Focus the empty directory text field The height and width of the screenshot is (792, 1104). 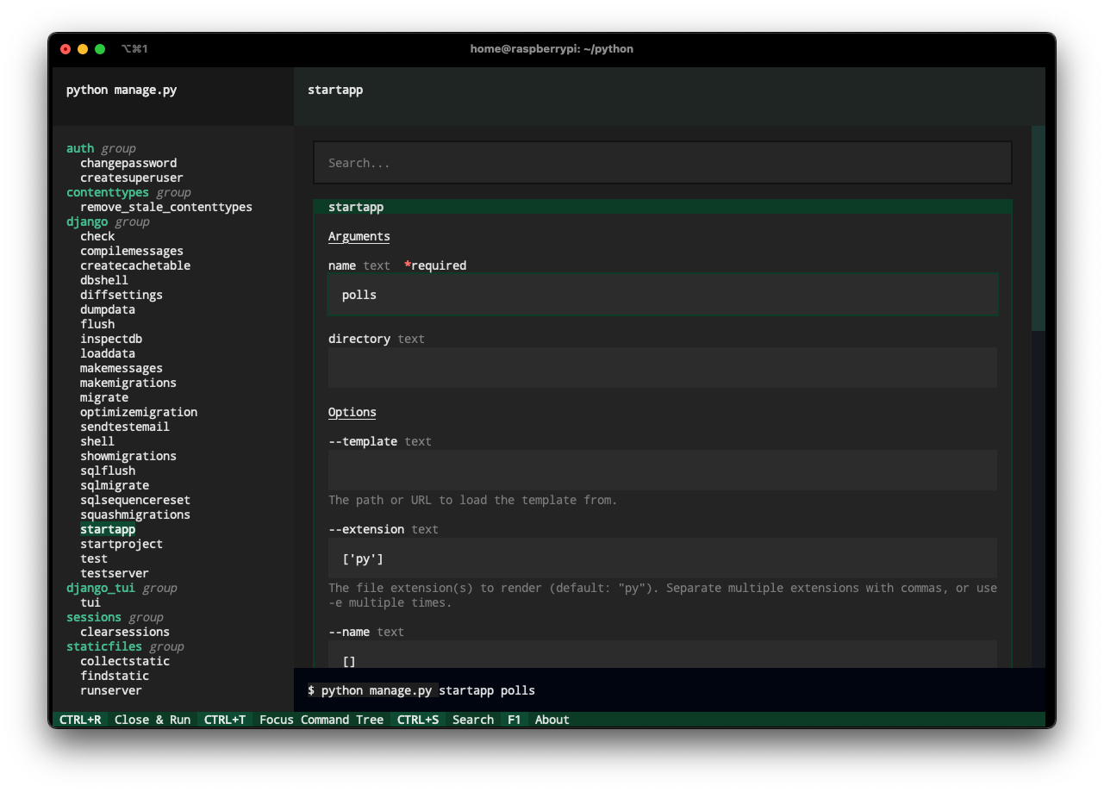pyautogui.click(x=663, y=368)
